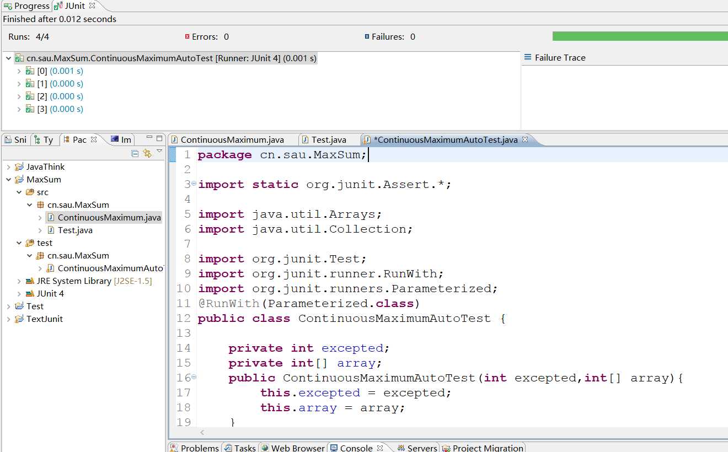Expand JUnit test result [3]
Image resolution: width=728 pixels, height=452 pixels.
pyautogui.click(x=19, y=109)
